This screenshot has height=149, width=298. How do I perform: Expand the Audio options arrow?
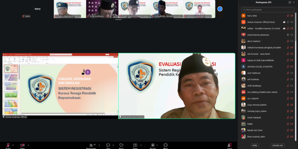[x=13, y=145]
